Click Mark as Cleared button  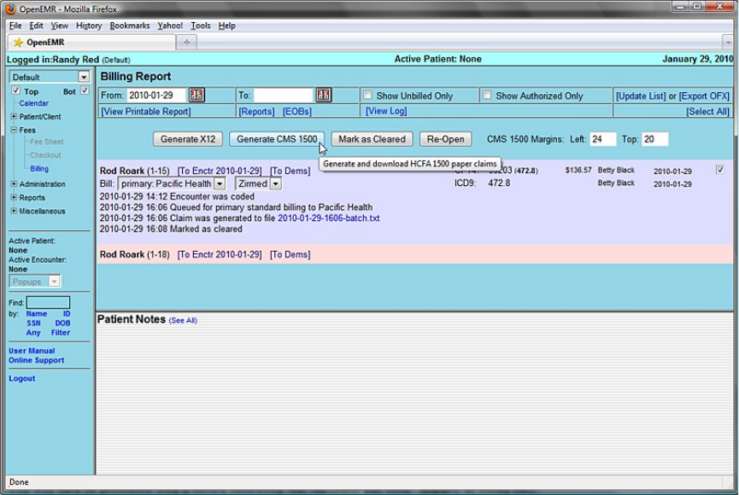tap(372, 139)
